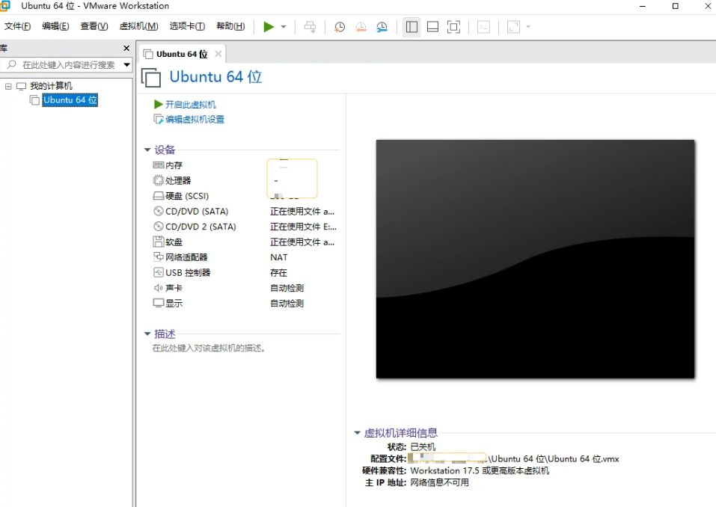Select the 网络适配器 device row
716x507 pixels.
pos(245,257)
